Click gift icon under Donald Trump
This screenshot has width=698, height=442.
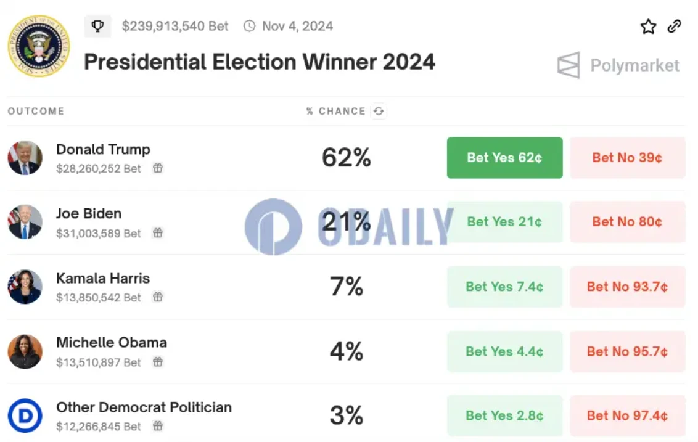click(x=158, y=168)
